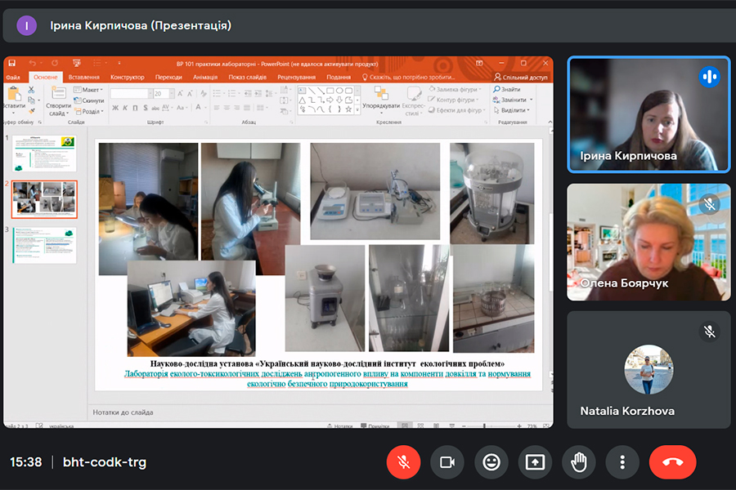This screenshot has width=736, height=490.
Task: Click the Скинути reset button
Action: [x=89, y=100]
